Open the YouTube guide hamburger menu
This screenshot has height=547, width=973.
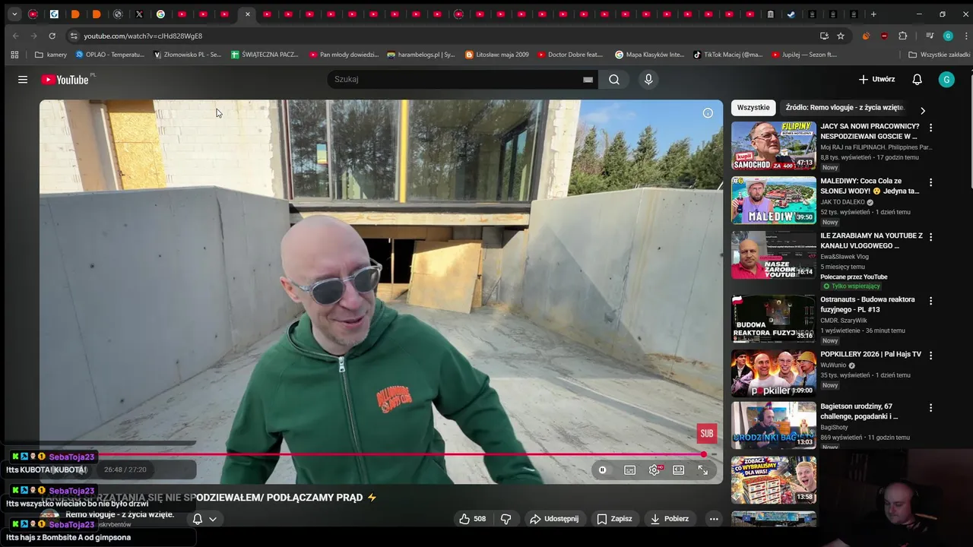[23, 79]
